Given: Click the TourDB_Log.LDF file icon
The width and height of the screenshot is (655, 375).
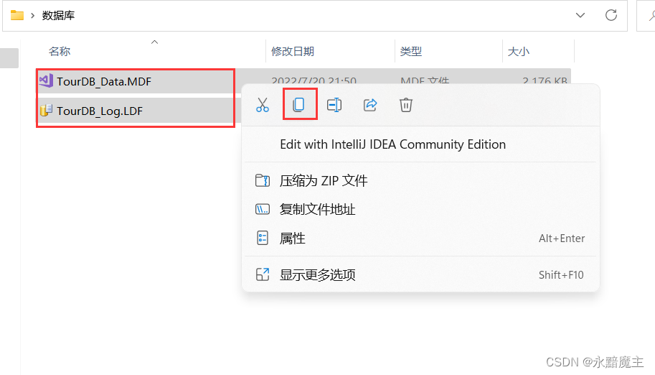Looking at the screenshot, I should click(x=46, y=110).
